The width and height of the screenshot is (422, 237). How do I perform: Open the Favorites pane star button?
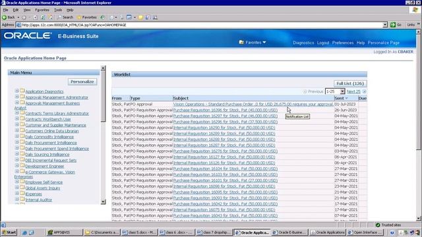point(87,17)
